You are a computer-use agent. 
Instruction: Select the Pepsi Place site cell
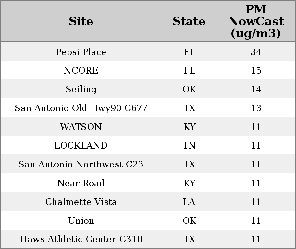pos(81,52)
